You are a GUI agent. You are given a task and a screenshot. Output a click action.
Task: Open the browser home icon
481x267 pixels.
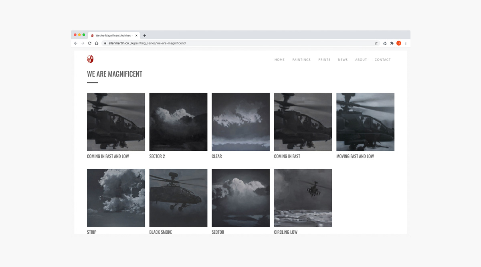pyautogui.click(x=97, y=43)
